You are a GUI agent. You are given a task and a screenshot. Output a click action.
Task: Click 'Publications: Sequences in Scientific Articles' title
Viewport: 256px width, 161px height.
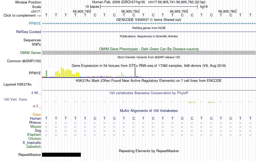coord(149,36)
